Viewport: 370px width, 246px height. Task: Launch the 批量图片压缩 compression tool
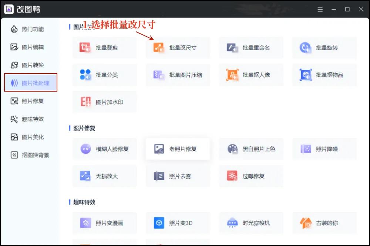[178, 75]
